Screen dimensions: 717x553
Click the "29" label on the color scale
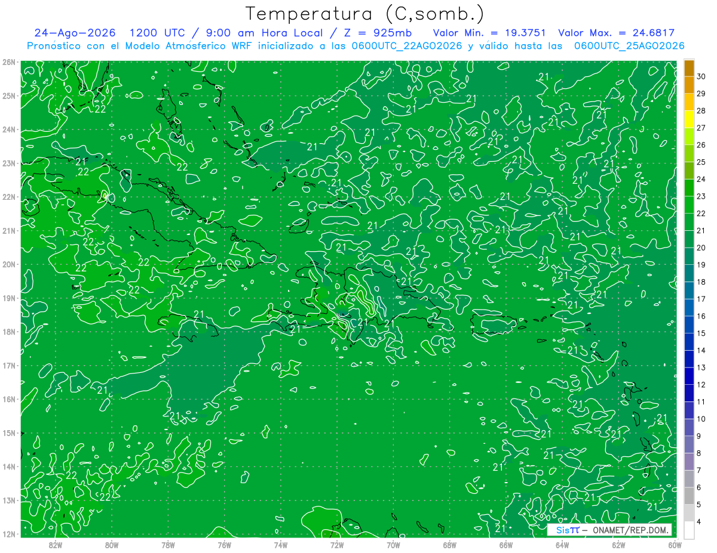click(701, 94)
